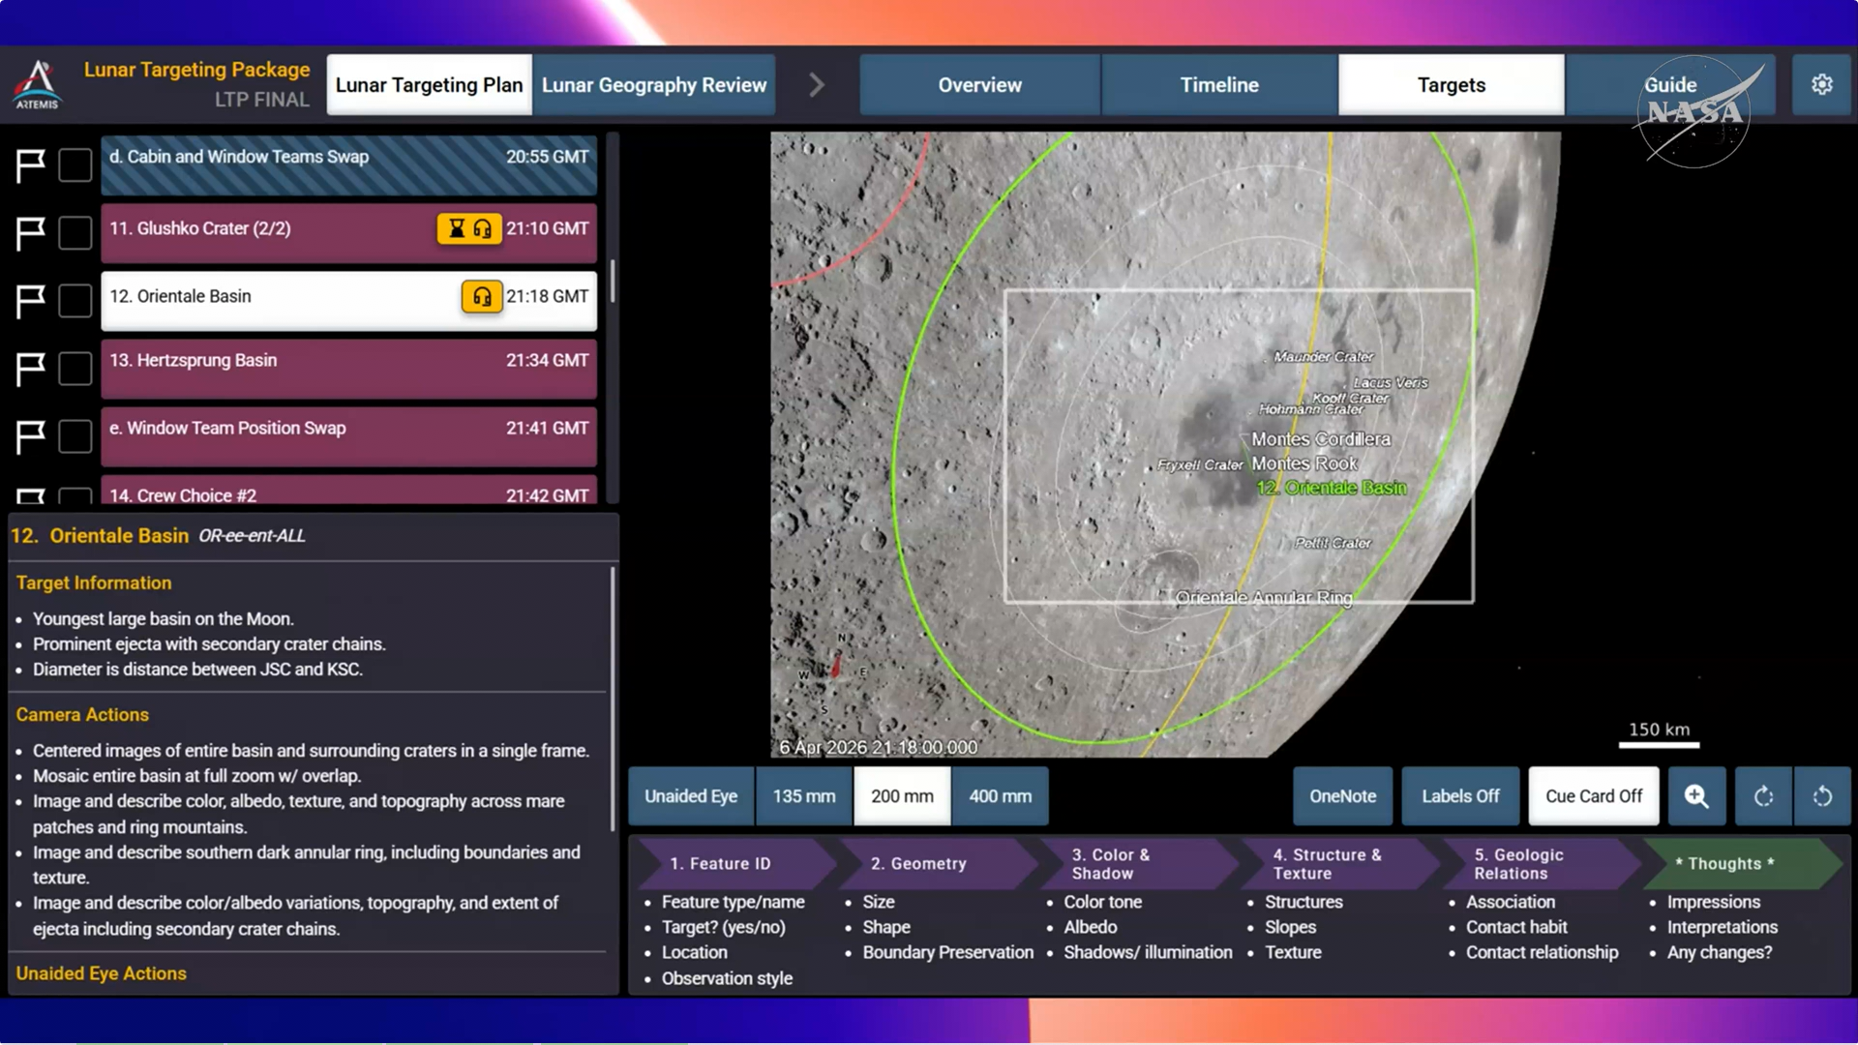Click hourglass icon on Glushko Crater row
The height and width of the screenshot is (1045, 1858).
456,228
